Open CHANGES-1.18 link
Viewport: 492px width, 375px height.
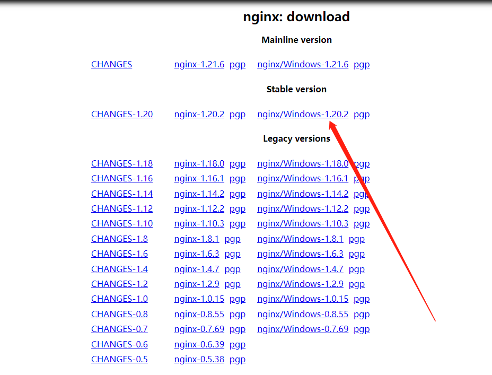tap(122, 163)
